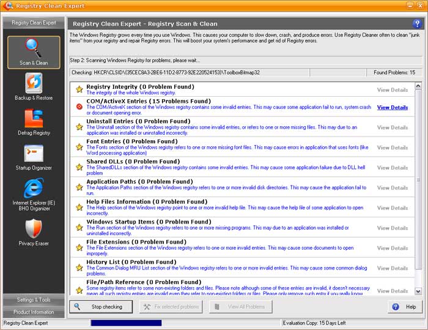Click the star icon beside Registry Integrity
Screen dimensions: 428x330
click(x=79, y=89)
